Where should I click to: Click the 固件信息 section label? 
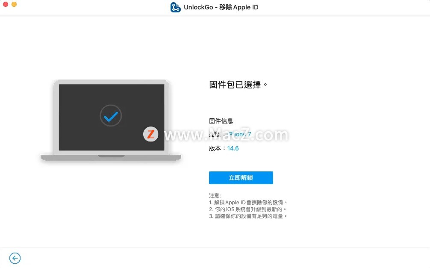[x=221, y=121]
